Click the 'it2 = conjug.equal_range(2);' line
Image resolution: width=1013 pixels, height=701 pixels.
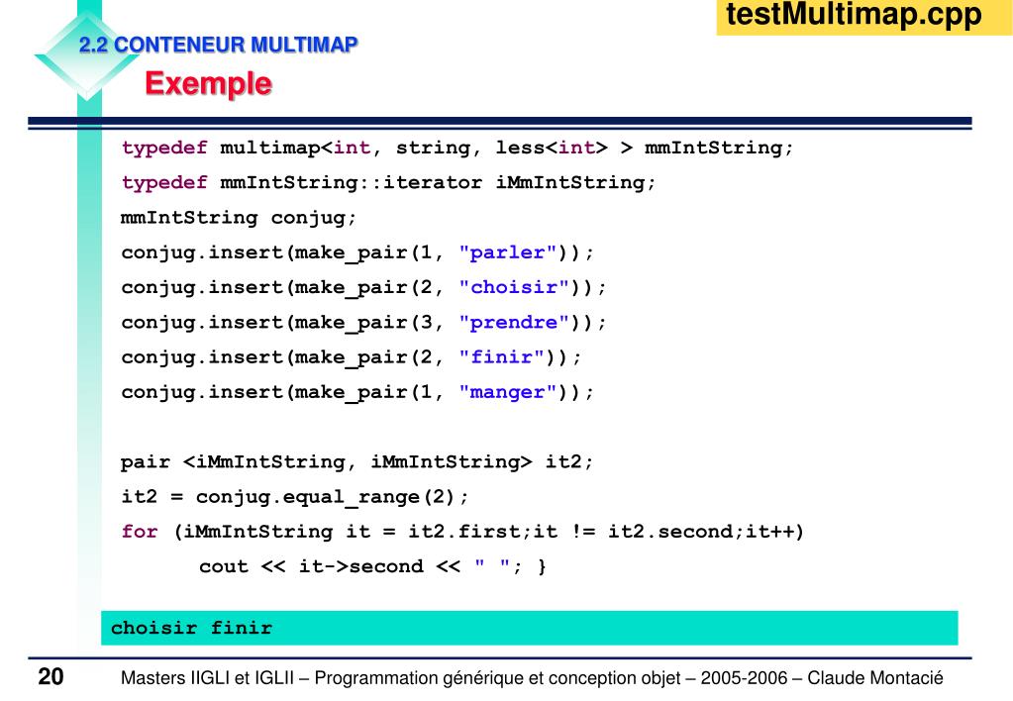[295, 497]
